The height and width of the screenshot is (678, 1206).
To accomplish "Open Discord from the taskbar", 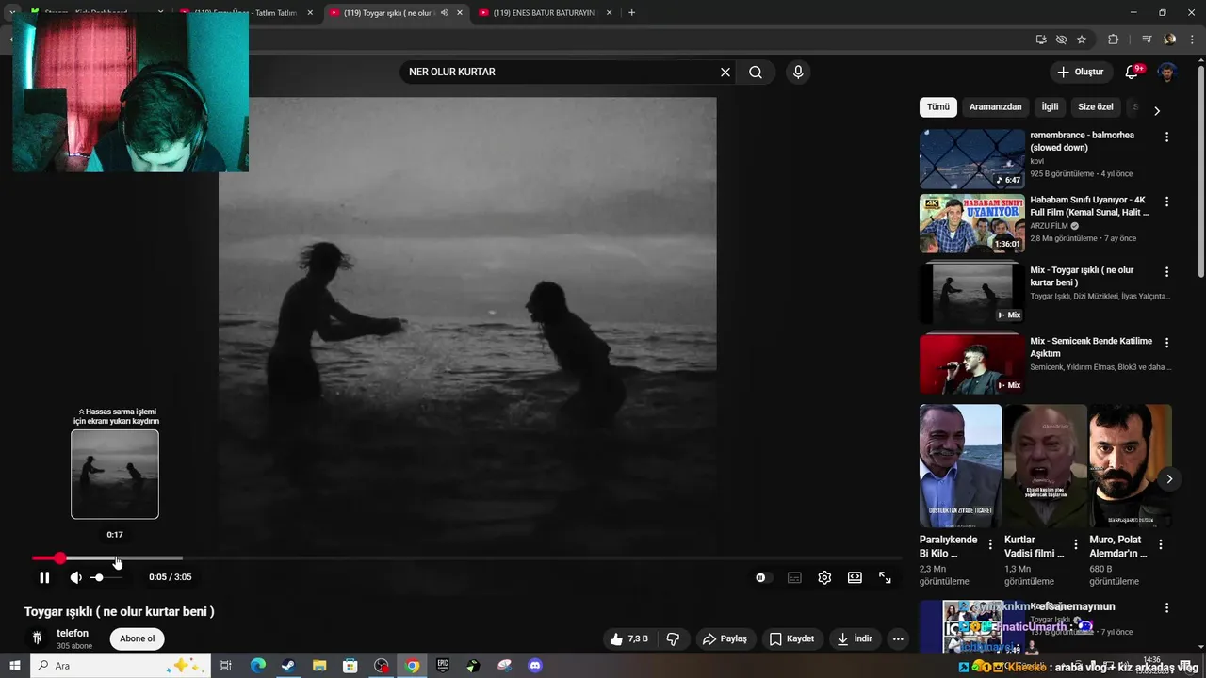I will [x=535, y=666].
